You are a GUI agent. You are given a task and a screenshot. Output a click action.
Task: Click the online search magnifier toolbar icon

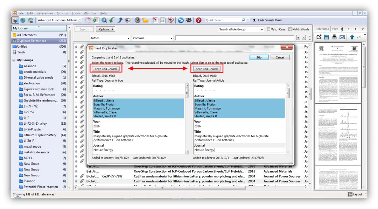(x=104, y=20)
